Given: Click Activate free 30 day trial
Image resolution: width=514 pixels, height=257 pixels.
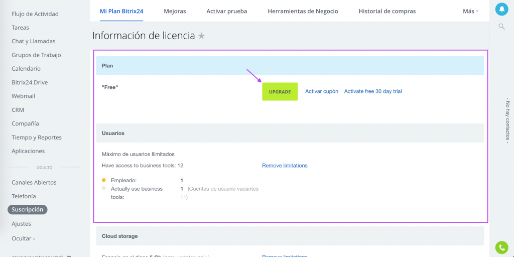Looking at the screenshot, I should pyautogui.click(x=373, y=91).
